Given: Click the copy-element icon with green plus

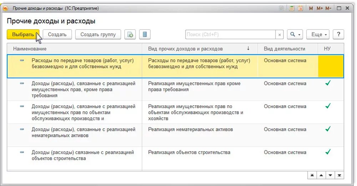Looking at the screenshot, I should (130, 34).
